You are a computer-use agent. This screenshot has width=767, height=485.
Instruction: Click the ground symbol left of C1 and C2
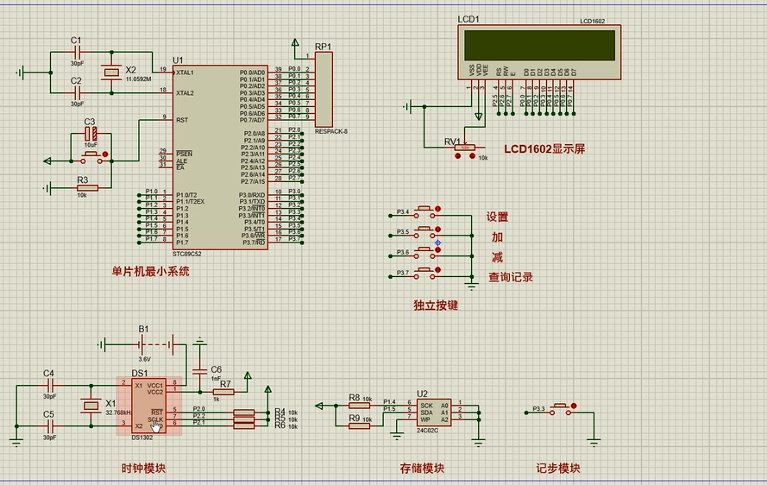tap(20, 72)
